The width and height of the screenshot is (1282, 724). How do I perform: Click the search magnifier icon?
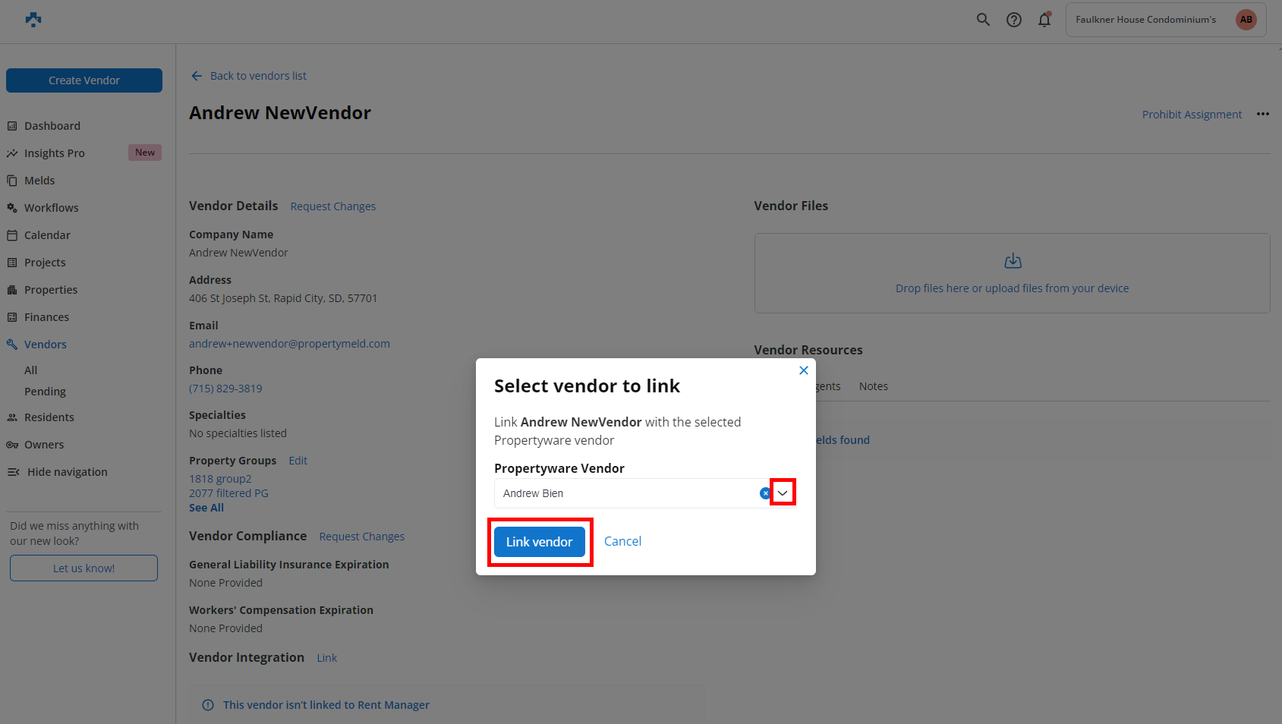pyautogui.click(x=983, y=20)
